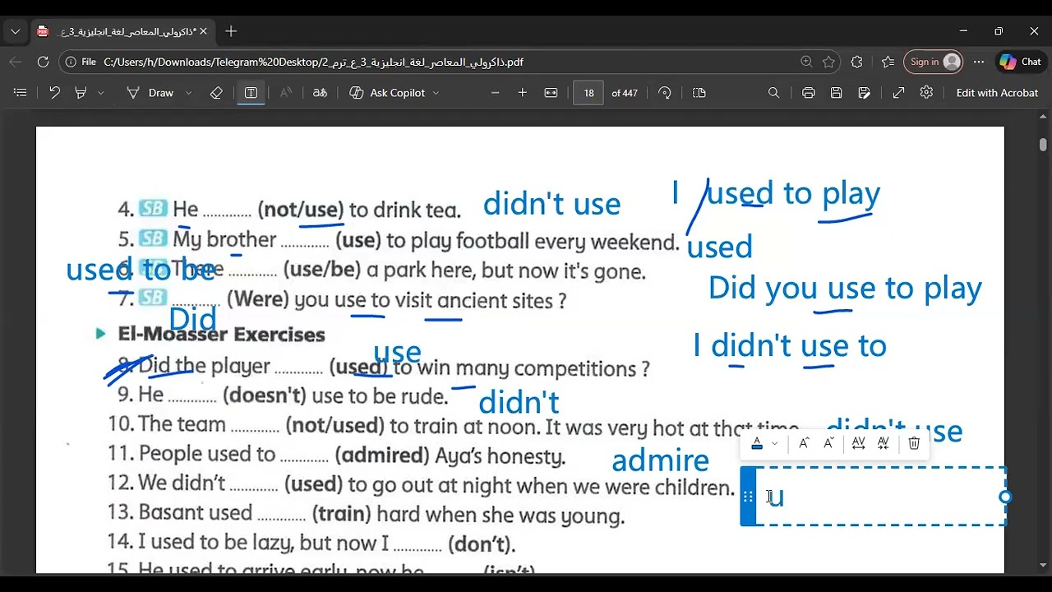Open a new browser tab
This screenshot has width=1052, height=592.
click(231, 31)
